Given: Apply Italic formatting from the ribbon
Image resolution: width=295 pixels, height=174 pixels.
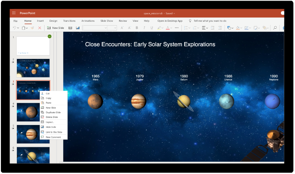Looking at the screenshot, I should click(x=144, y=28).
